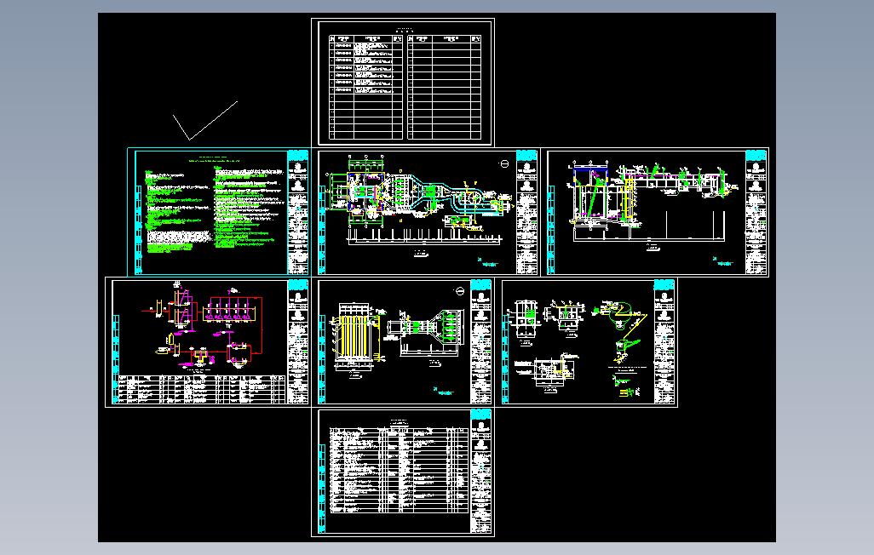Image resolution: width=874 pixels, height=555 pixels.
Task: Click the title block of the bottom equipment list sheet
Action: point(481,472)
